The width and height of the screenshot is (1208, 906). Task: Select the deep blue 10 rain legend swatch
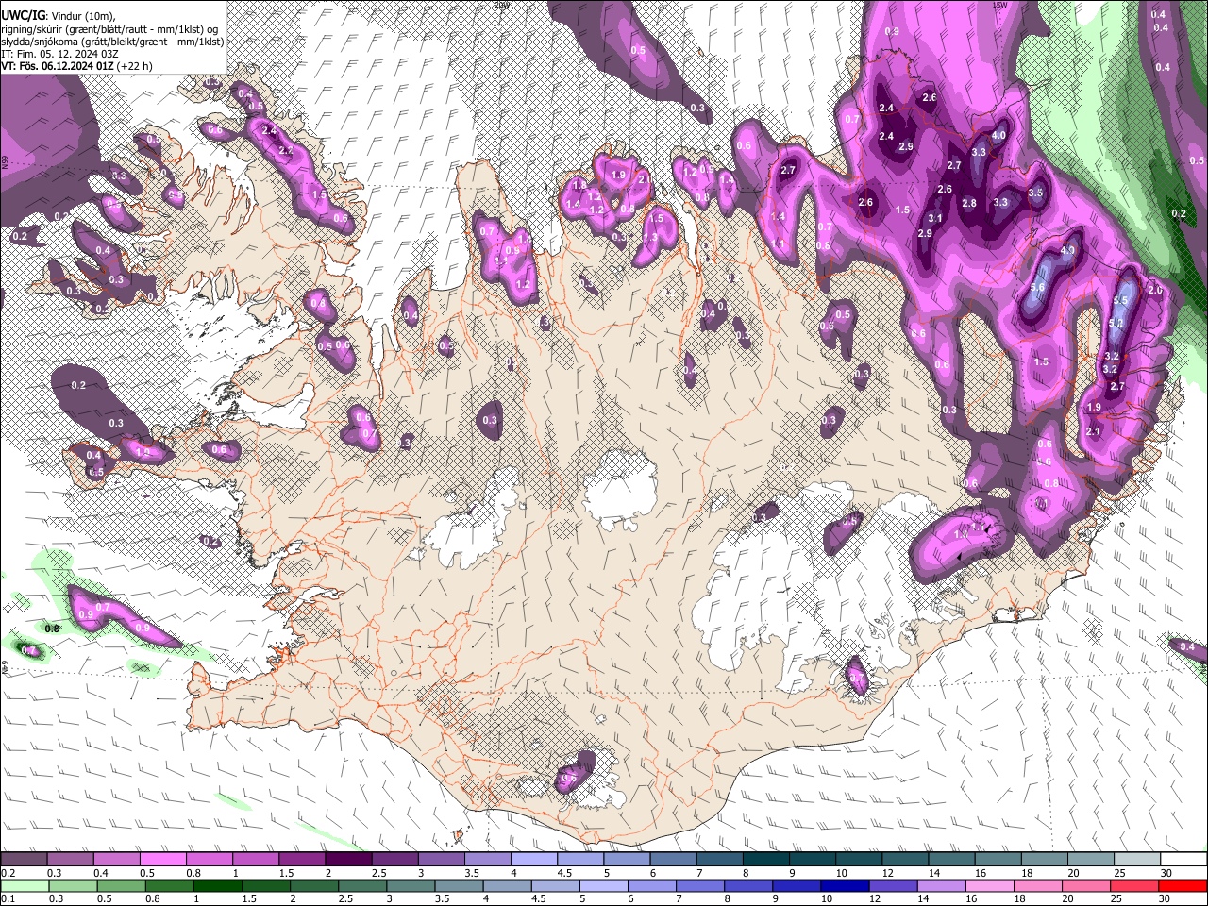pyautogui.click(x=846, y=885)
